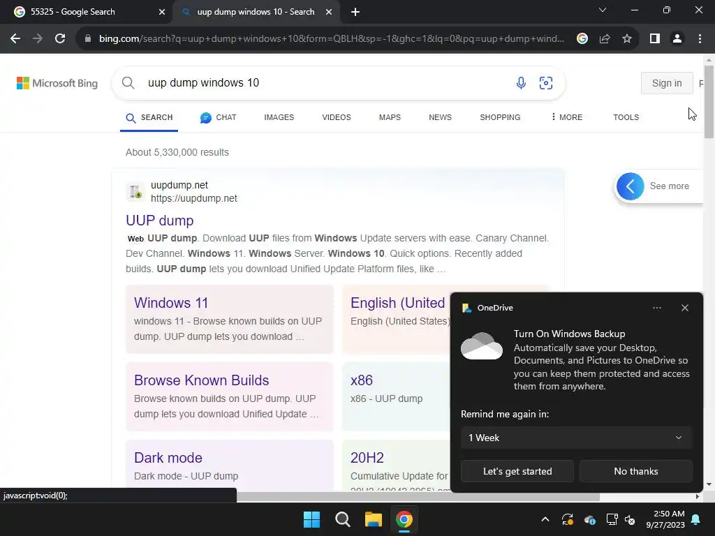This screenshot has height=536, width=715.
Task: Open the Browse Known Builds sublink
Action: click(x=202, y=380)
